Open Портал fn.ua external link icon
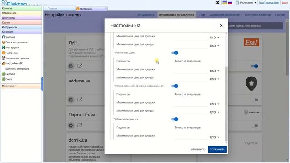Screen dimensions: 290x163 point(80,125)
